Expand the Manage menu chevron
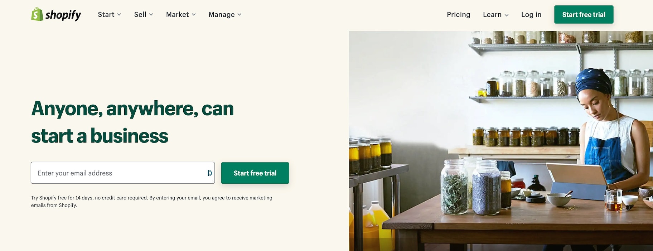 click(240, 15)
